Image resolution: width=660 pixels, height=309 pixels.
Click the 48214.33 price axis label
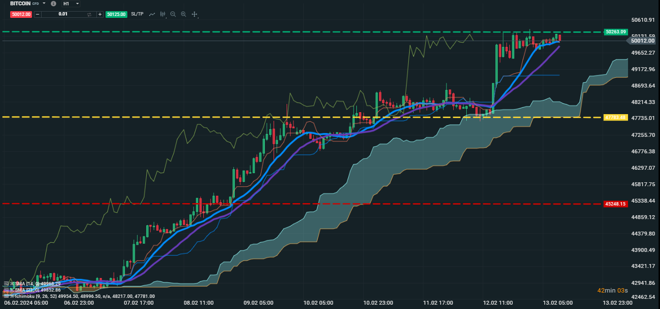[x=643, y=102]
